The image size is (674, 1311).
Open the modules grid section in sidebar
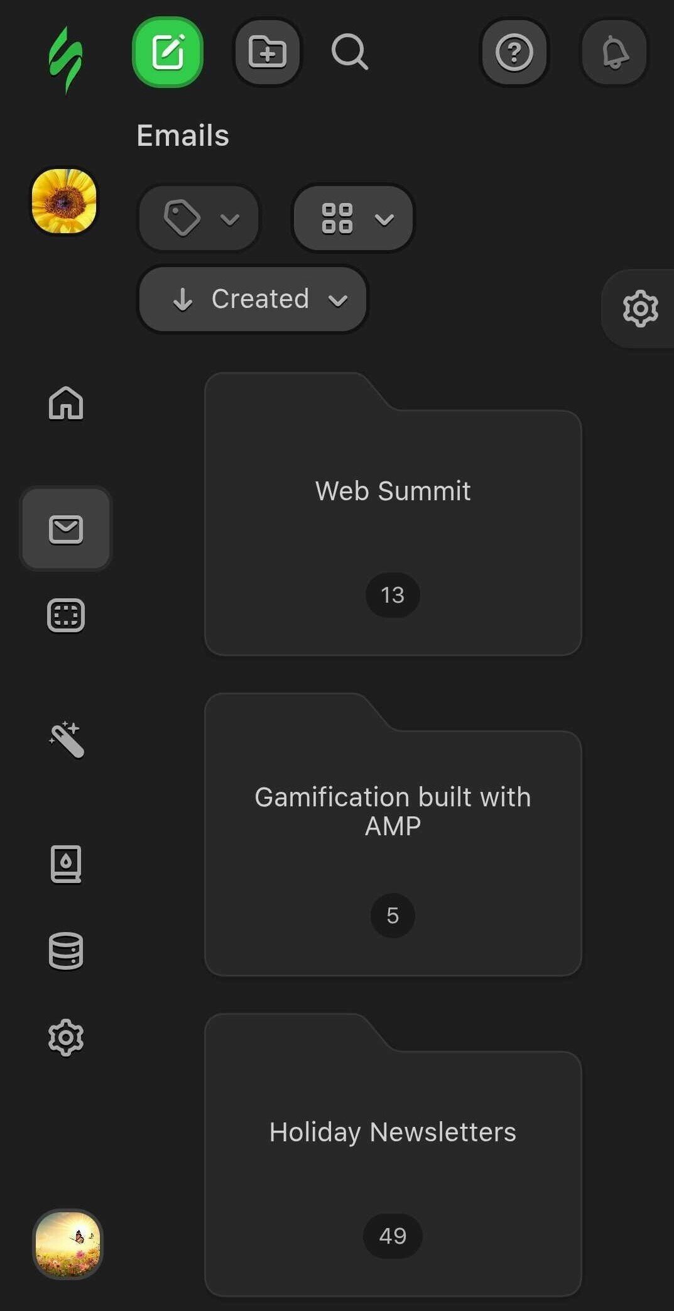point(66,615)
